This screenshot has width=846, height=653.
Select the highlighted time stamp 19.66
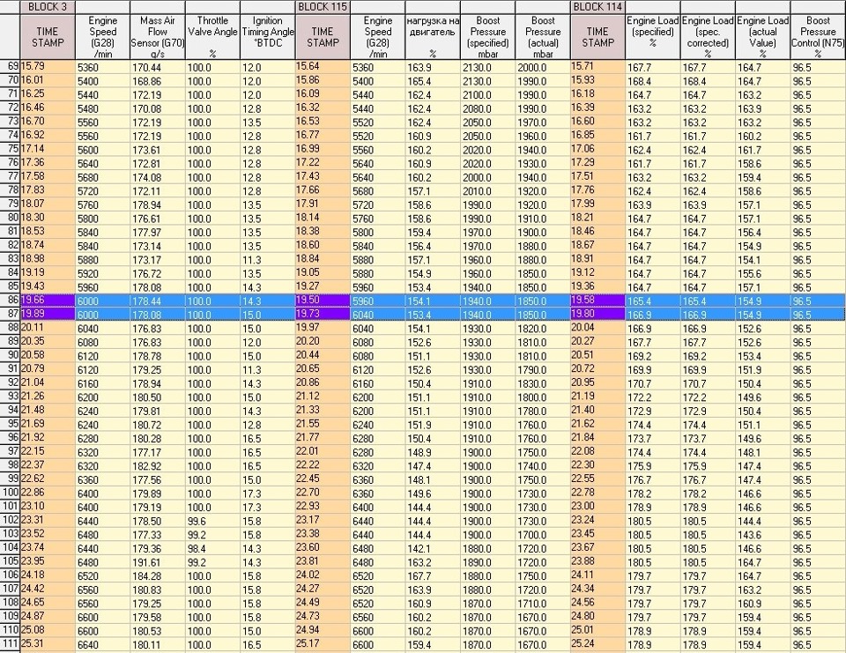point(48,301)
